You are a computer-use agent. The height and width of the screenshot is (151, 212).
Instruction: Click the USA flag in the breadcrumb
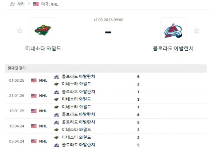click(x=36, y=4)
